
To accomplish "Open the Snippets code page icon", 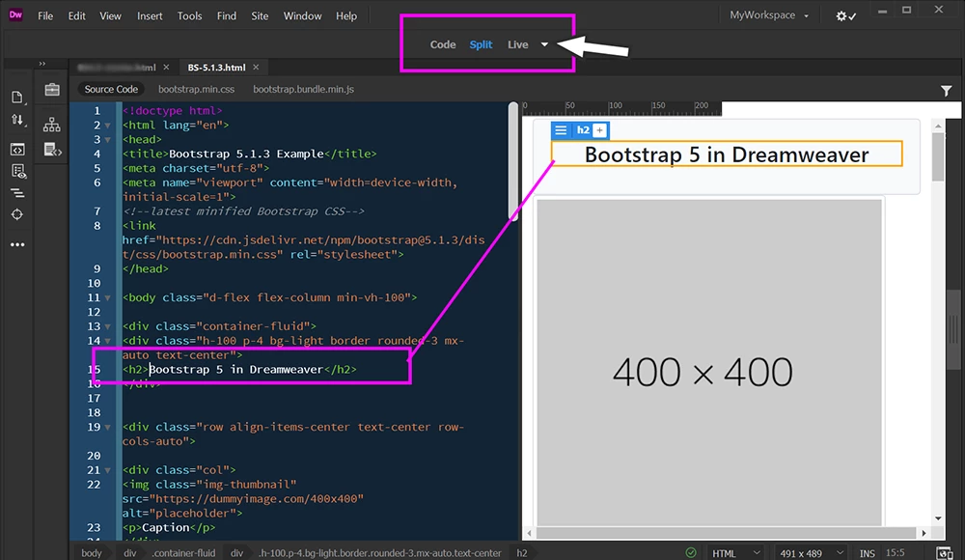I will point(52,149).
